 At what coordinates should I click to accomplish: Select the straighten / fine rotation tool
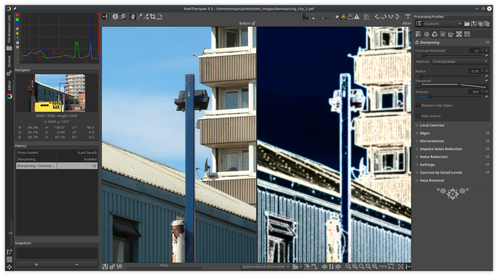pyautogui.click(x=159, y=17)
